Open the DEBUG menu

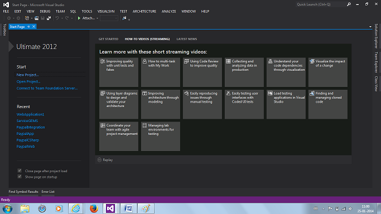pyautogui.click(x=45, y=11)
